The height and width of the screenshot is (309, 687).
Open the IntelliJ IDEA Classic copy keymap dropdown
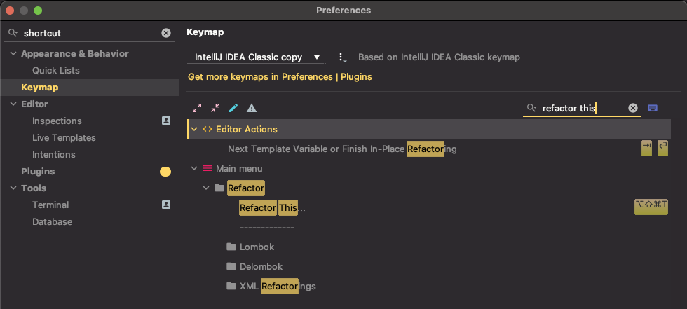point(257,57)
